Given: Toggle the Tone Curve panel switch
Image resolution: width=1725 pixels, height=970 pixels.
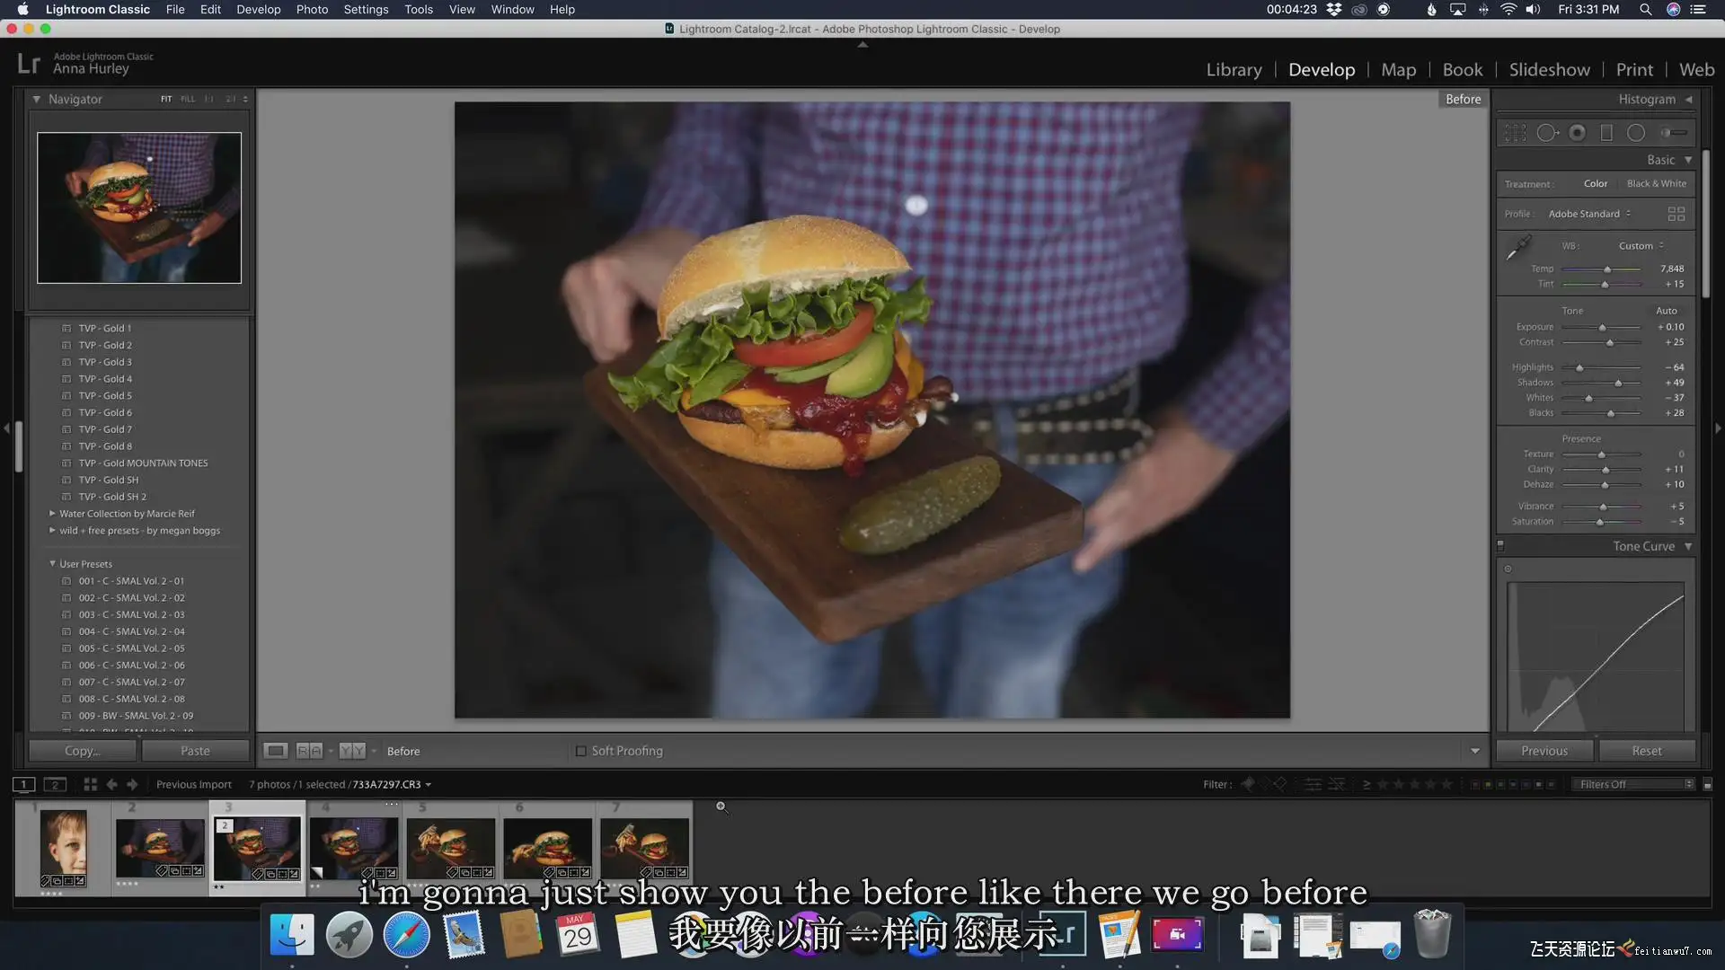Looking at the screenshot, I should [x=1500, y=545].
